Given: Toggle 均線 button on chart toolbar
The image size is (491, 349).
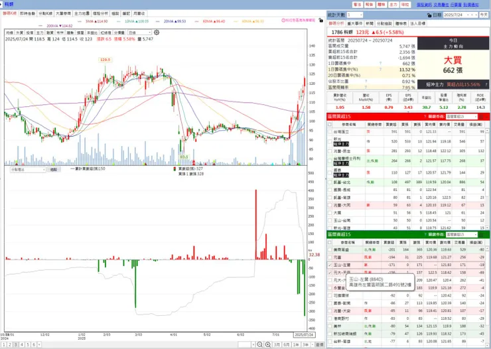Looking at the screenshot, I should 9,33.
